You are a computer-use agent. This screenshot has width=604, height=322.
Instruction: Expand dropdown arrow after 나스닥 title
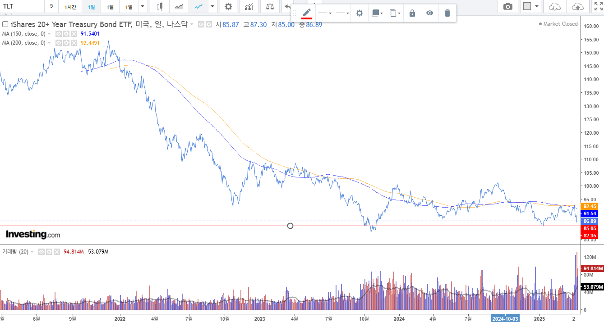coord(192,24)
